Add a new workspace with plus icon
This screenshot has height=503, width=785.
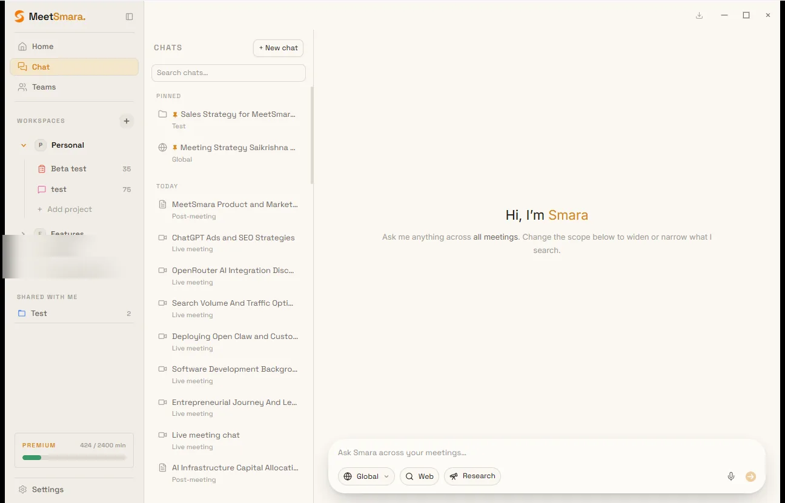coord(126,121)
